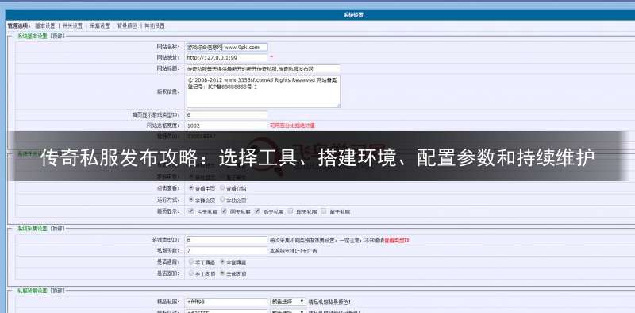Screen dimensions: 635x313
Task: Click the 管理选项 label
Action: click(19, 25)
